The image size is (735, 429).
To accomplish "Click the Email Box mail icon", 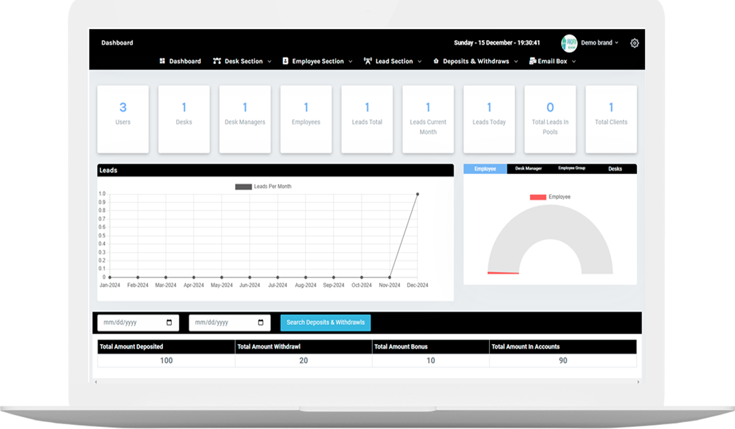I will click(533, 61).
